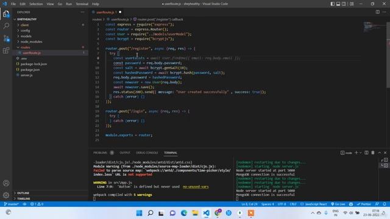Open the Search view in activity bar
This screenshot has width=390, height=219.
(x=6, y=26)
